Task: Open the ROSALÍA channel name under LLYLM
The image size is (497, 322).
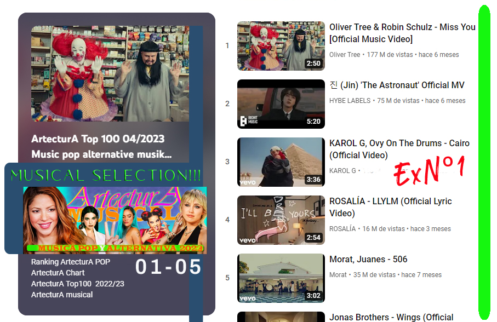Action: click(342, 229)
